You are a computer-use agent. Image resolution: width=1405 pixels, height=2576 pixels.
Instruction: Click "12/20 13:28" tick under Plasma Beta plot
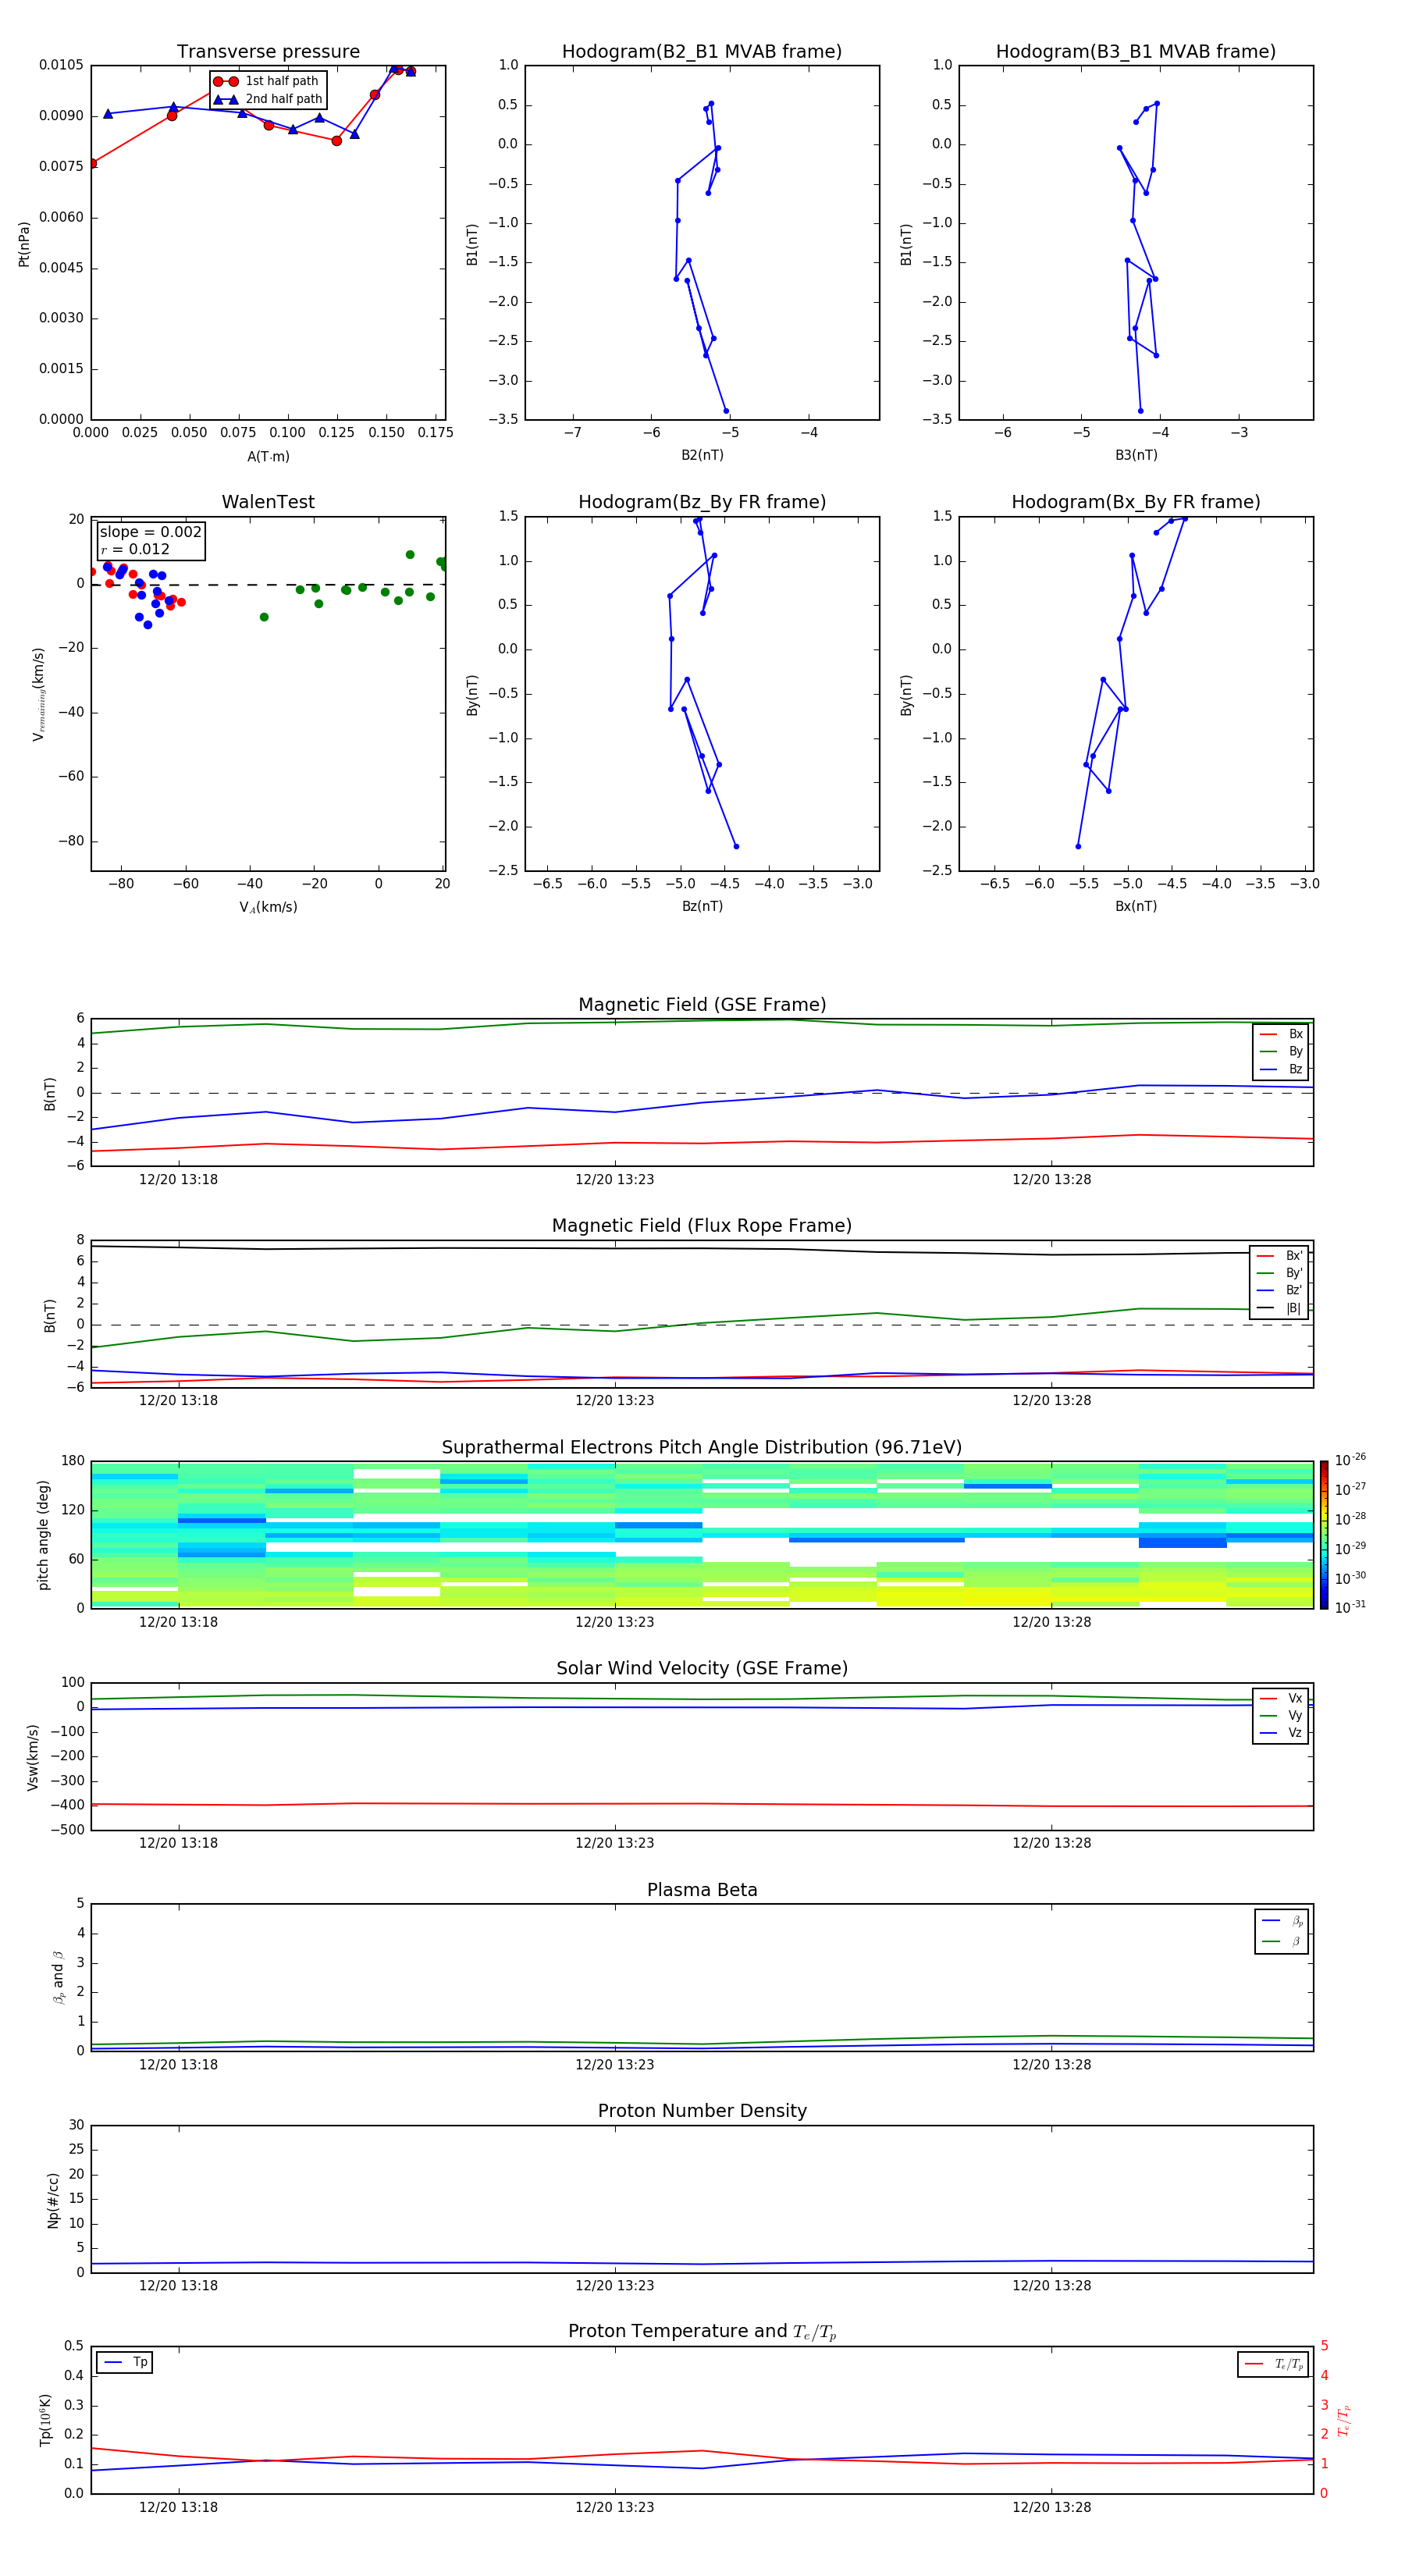click(1052, 2064)
